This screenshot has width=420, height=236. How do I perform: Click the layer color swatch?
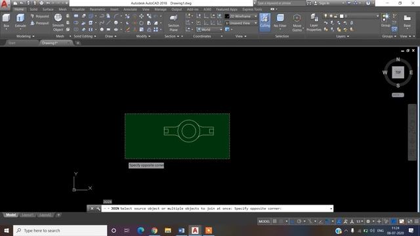[341, 16]
